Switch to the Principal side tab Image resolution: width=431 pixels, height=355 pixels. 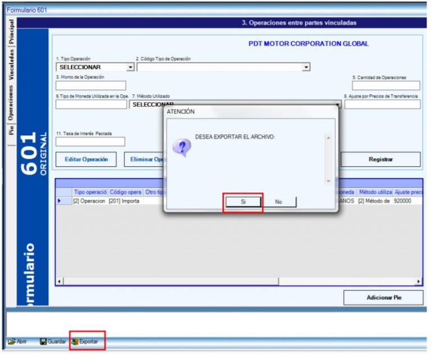(11, 33)
